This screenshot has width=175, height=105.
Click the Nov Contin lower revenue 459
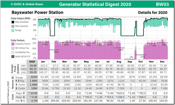pyautogui.click(x=154, y=88)
